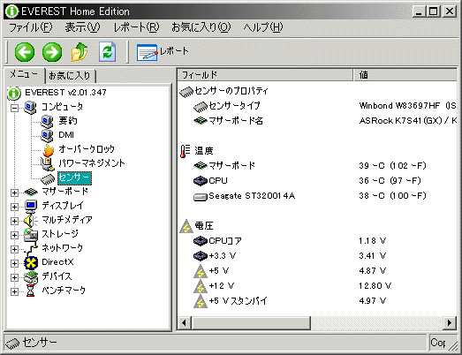This screenshot has height=355, width=462.
Task: Click the 39 °C motherboard temperature value
Action: coord(392,166)
